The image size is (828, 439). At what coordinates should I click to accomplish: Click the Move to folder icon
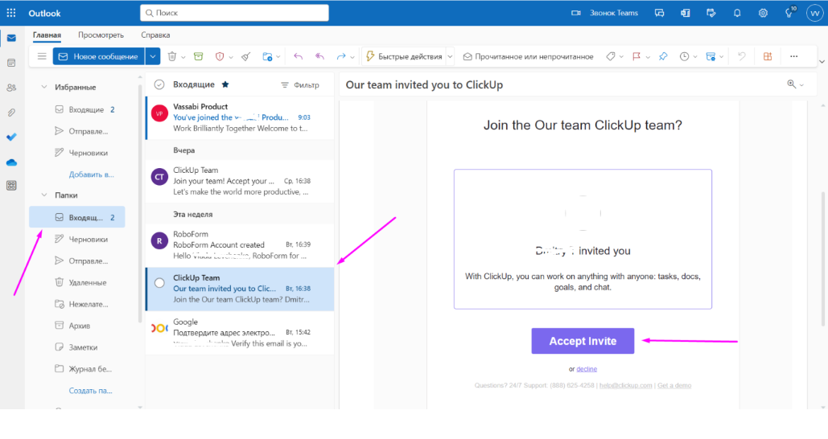[267, 56]
